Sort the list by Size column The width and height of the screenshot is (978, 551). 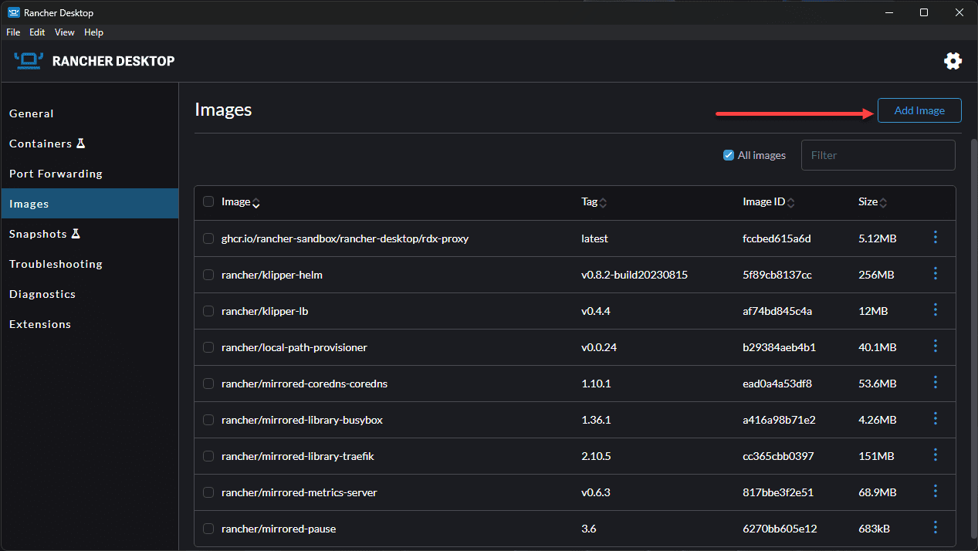pyautogui.click(x=882, y=203)
